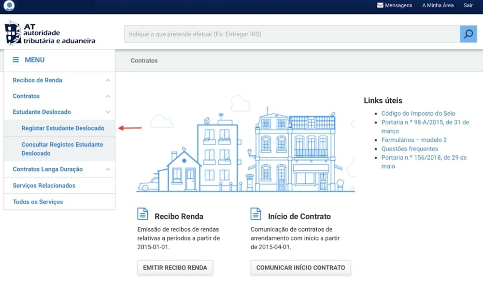Screen dimensions: 483x288
Task: Expand the Recibos de Renda chevron
Action: [108, 81]
